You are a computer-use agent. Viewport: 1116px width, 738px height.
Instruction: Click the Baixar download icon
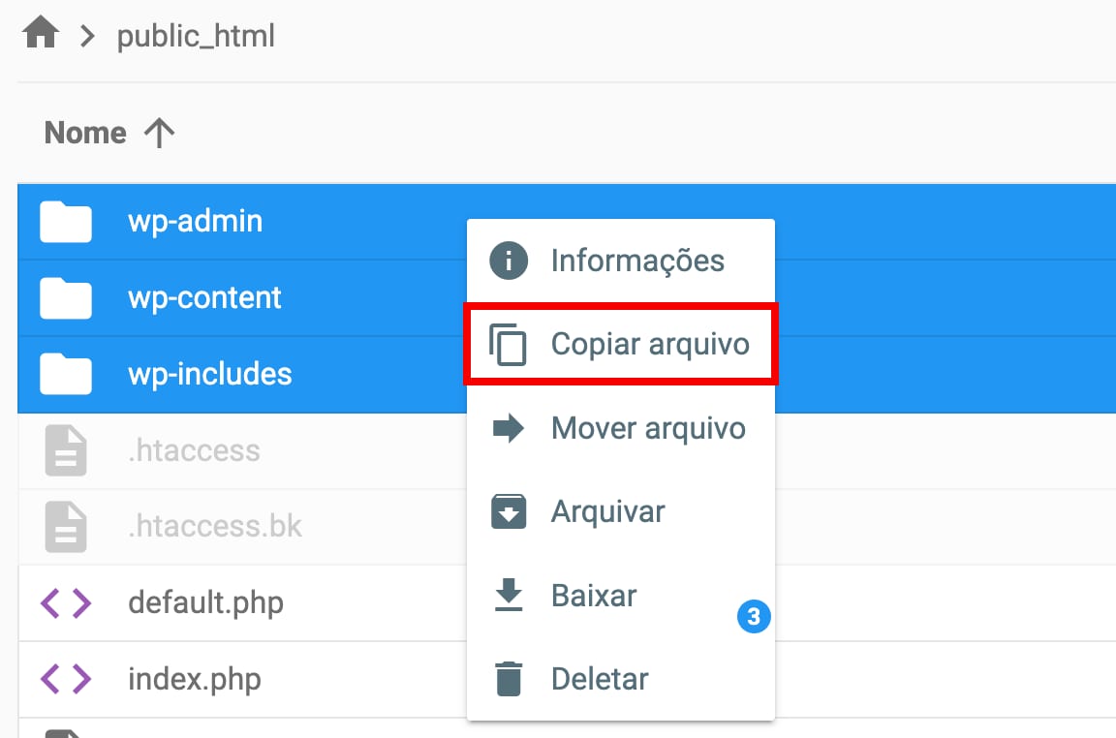tap(509, 596)
